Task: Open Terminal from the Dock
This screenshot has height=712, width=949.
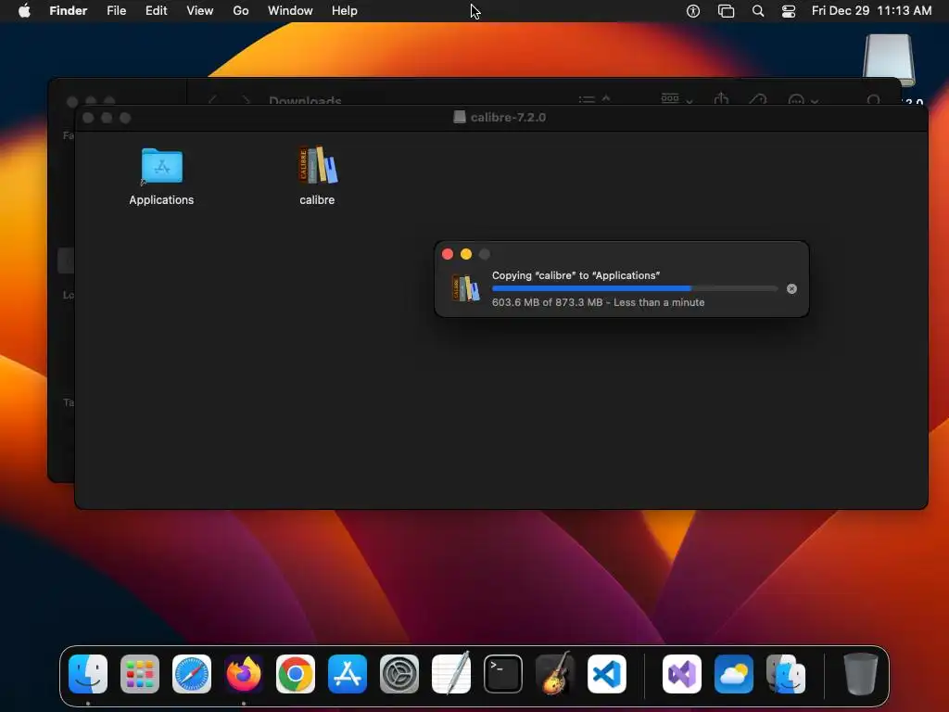Action: click(503, 674)
